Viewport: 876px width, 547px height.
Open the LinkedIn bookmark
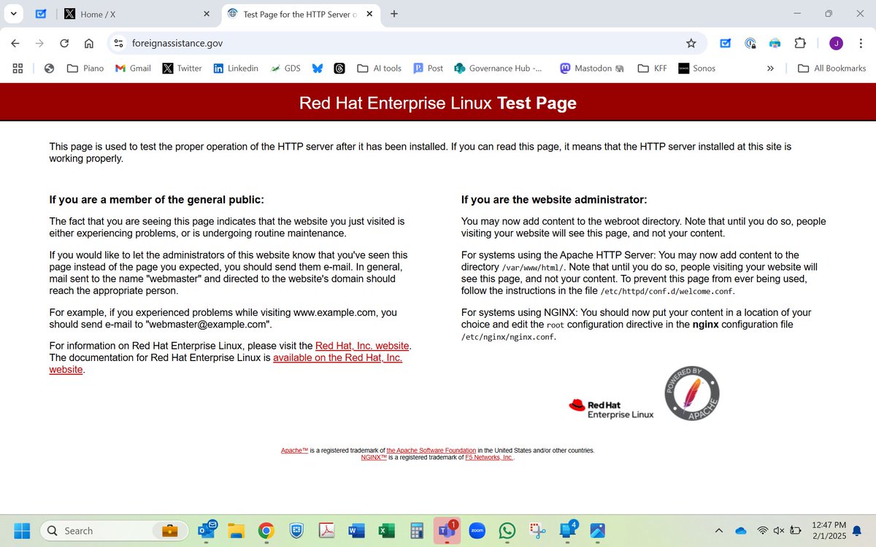236,68
